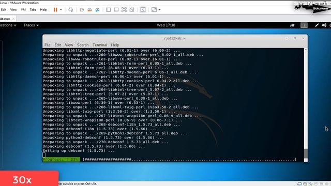Click the root@kali terminal title bar
The width and height of the screenshot is (331, 186).
pos(175,38)
